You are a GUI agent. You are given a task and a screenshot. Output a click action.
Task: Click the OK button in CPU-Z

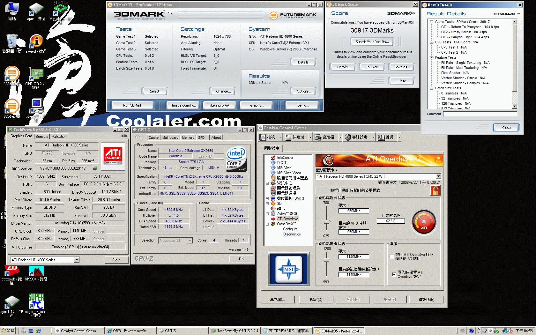pos(241,259)
